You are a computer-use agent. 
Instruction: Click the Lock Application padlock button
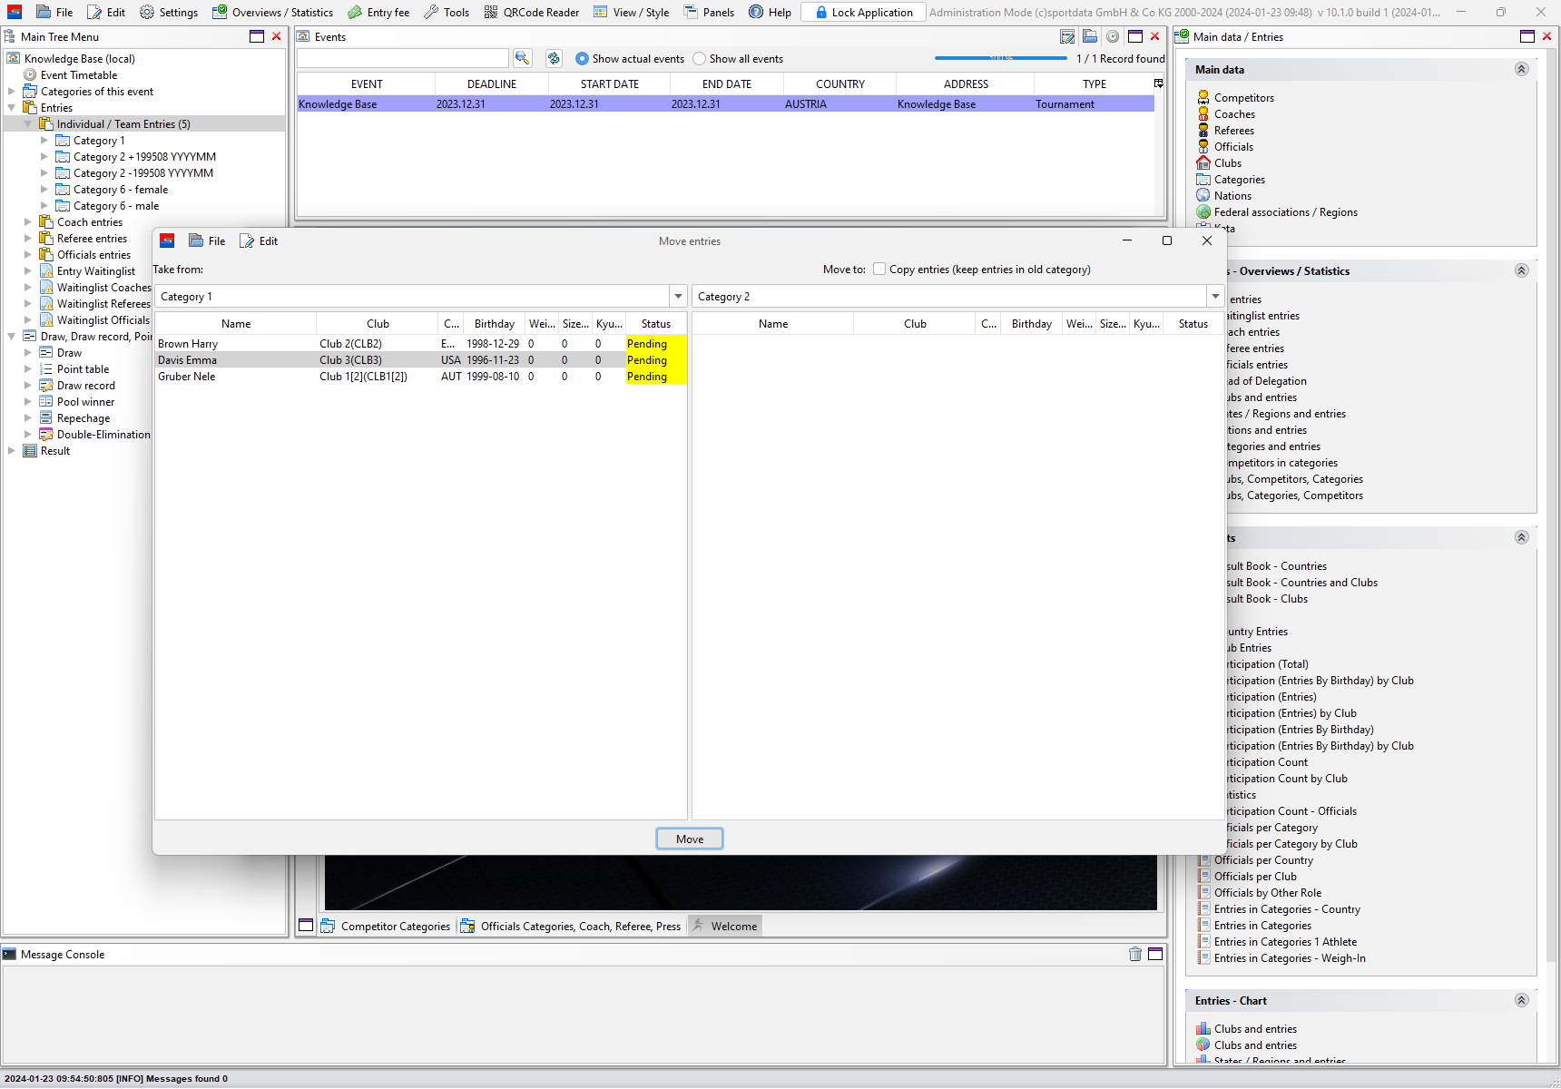[x=863, y=12]
